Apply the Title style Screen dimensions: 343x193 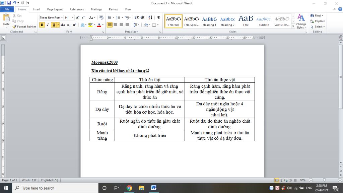pyautogui.click(x=246, y=21)
